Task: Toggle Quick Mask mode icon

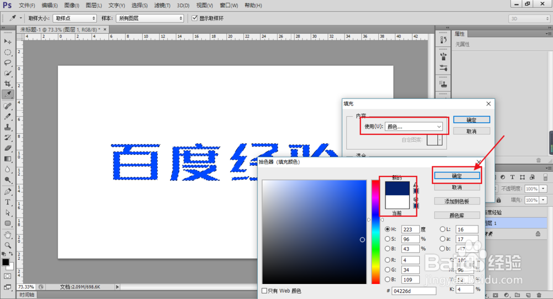Action: (7, 276)
